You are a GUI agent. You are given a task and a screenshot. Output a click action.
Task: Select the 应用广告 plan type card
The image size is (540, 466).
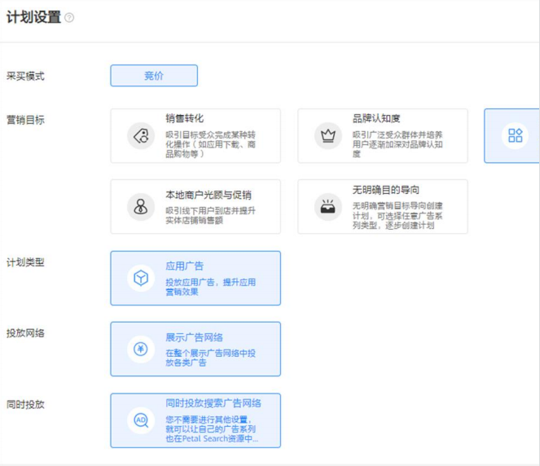195,279
